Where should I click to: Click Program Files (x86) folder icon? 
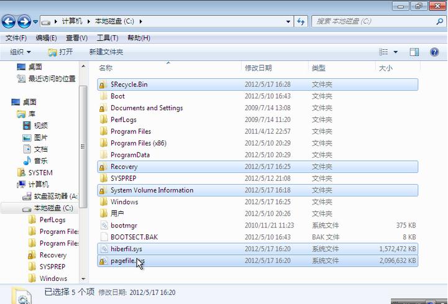103,143
